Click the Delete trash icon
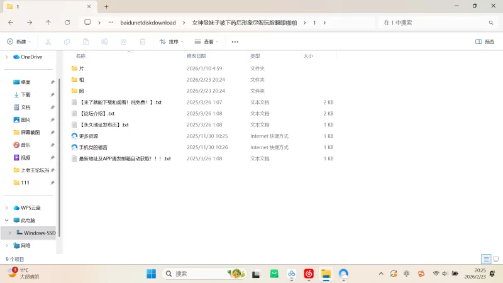The image size is (503, 283). tap(143, 42)
